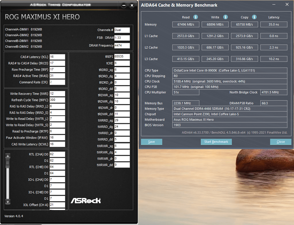The width and height of the screenshot is (294, 225).
Task: Select the tRDRD_sg value field
Action: point(122,70)
